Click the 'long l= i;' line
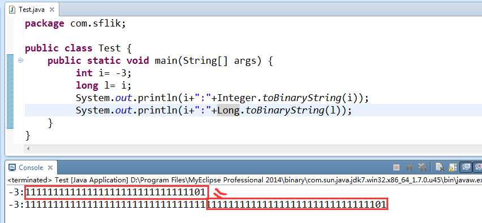The image size is (482, 223). [103, 85]
